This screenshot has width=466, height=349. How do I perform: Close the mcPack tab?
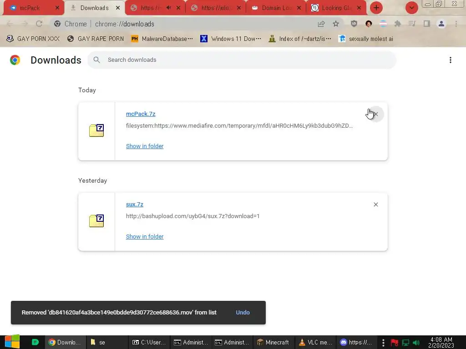pyautogui.click(x=57, y=8)
